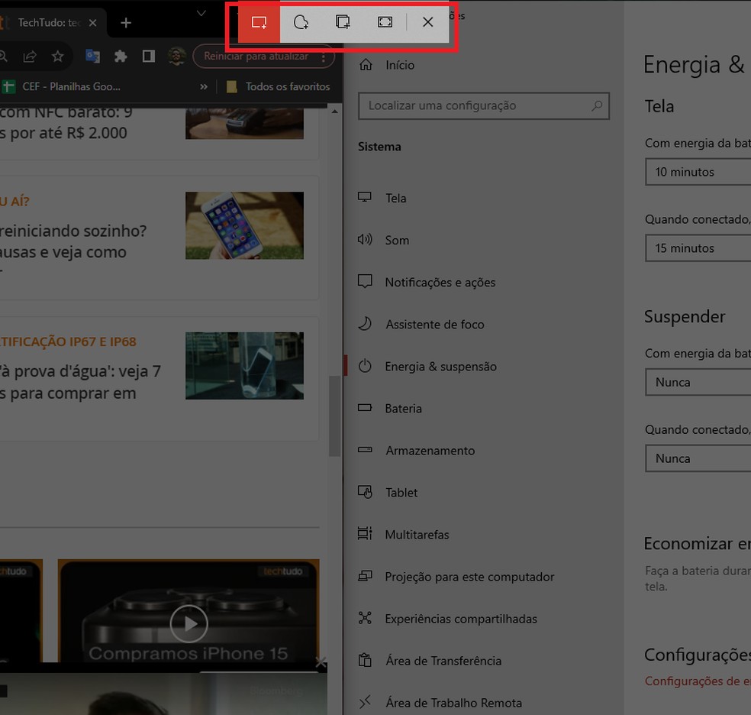
Task: Open a new Chrome tab
Action: [126, 23]
